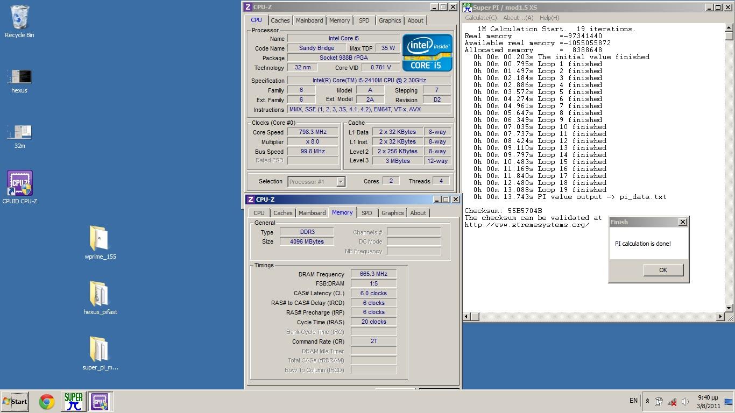The height and width of the screenshot is (413, 735).
Task: Click the Show desktop taskbar icon
Action: pos(729,401)
